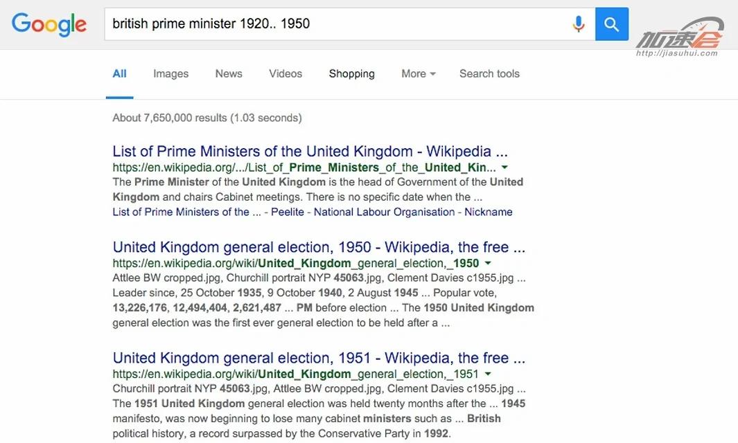Open Search tools options
This screenshot has width=738, height=443.
click(x=489, y=73)
